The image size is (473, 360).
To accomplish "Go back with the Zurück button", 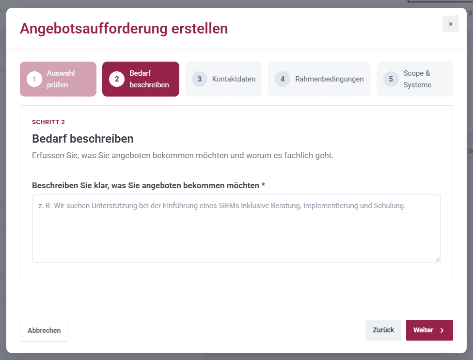I will click(383, 330).
